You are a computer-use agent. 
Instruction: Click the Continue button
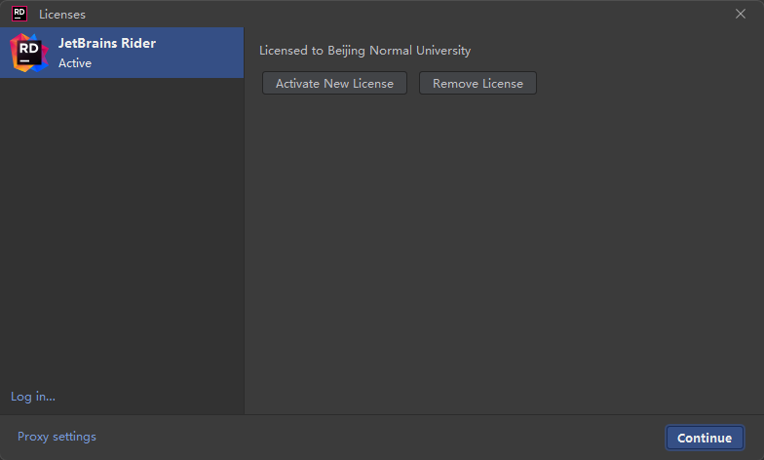(705, 438)
